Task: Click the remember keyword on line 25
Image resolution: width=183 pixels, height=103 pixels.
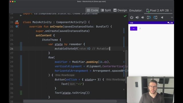Action: pyautogui.click(x=75, y=44)
